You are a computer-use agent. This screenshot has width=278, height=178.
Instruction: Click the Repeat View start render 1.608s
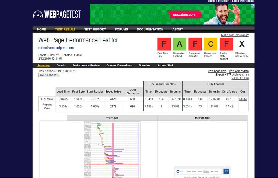tap(95, 106)
